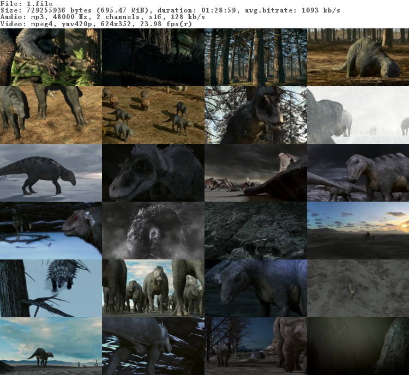This screenshot has height=375, width=409.
Task: Select aerial thumbnail of small dinosaur on sand
Action: (x=358, y=288)
